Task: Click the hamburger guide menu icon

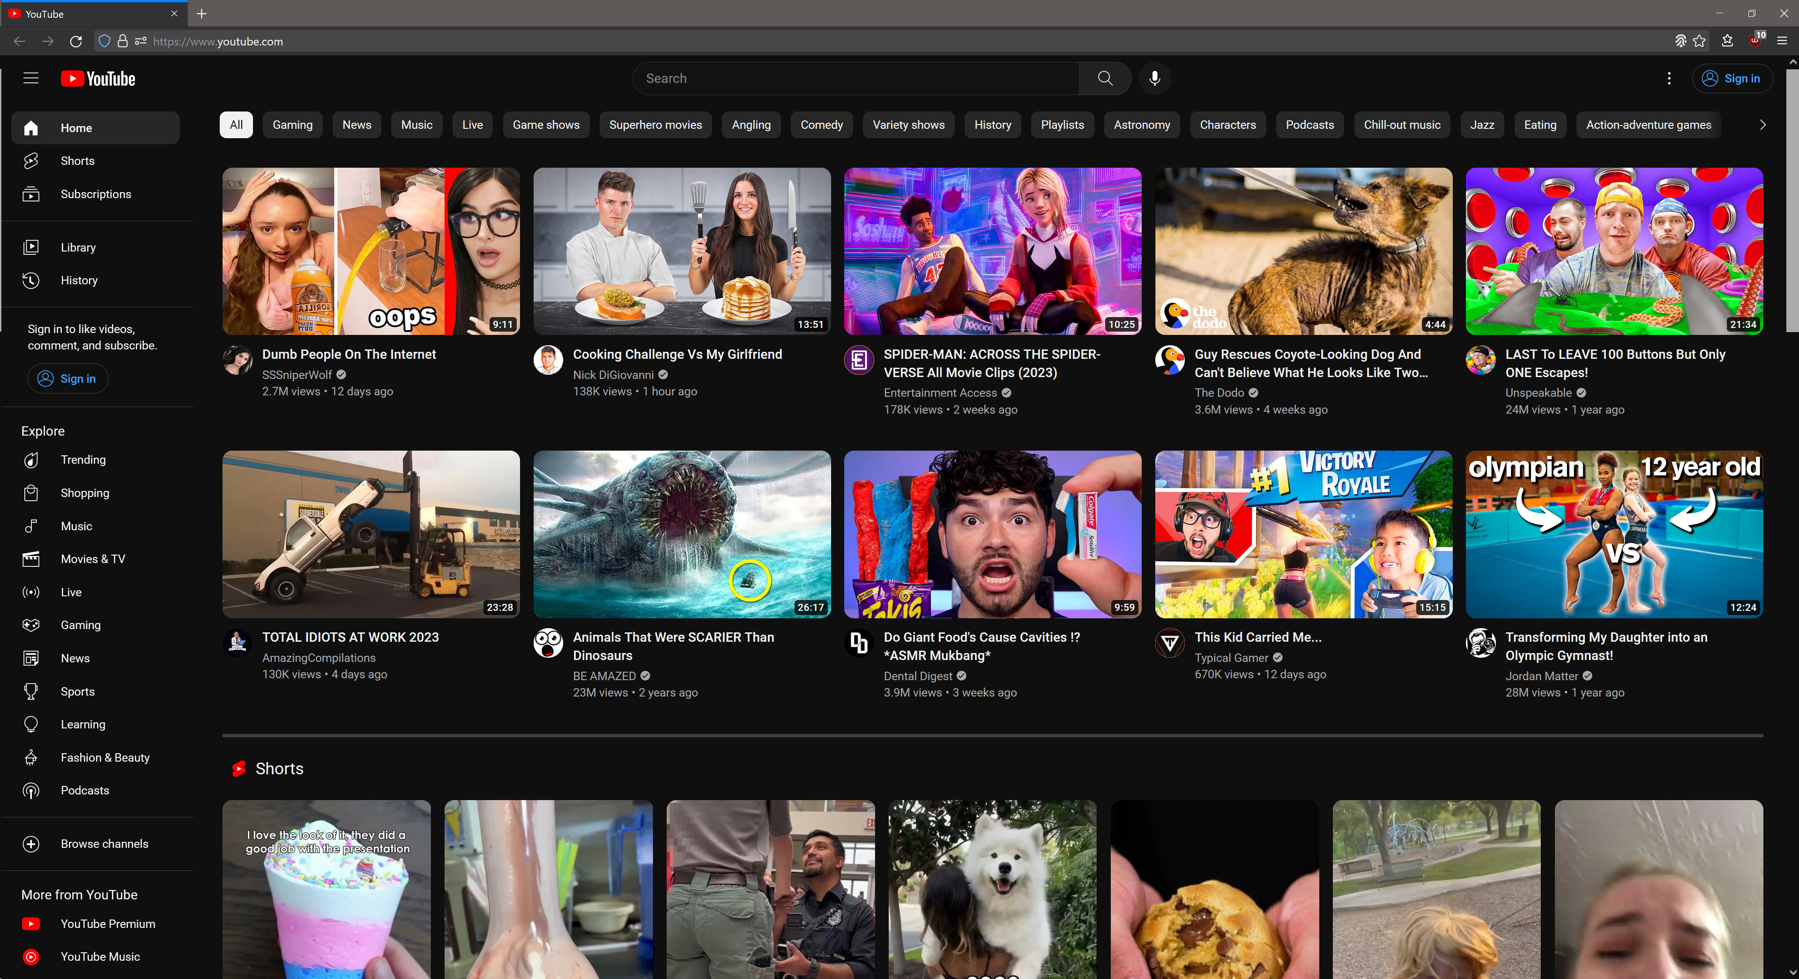Action: point(31,78)
